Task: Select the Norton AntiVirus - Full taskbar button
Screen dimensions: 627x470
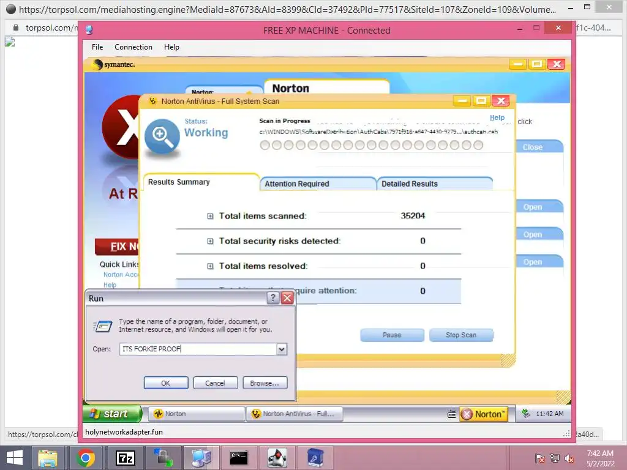Action: click(295, 414)
